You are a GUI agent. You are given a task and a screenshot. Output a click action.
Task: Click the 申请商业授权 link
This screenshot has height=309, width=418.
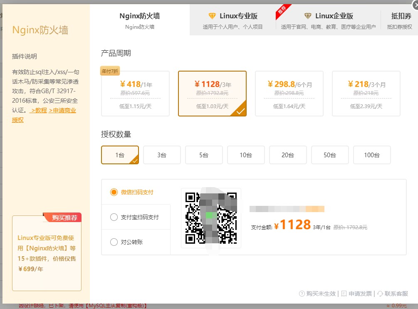tap(62, 111)
